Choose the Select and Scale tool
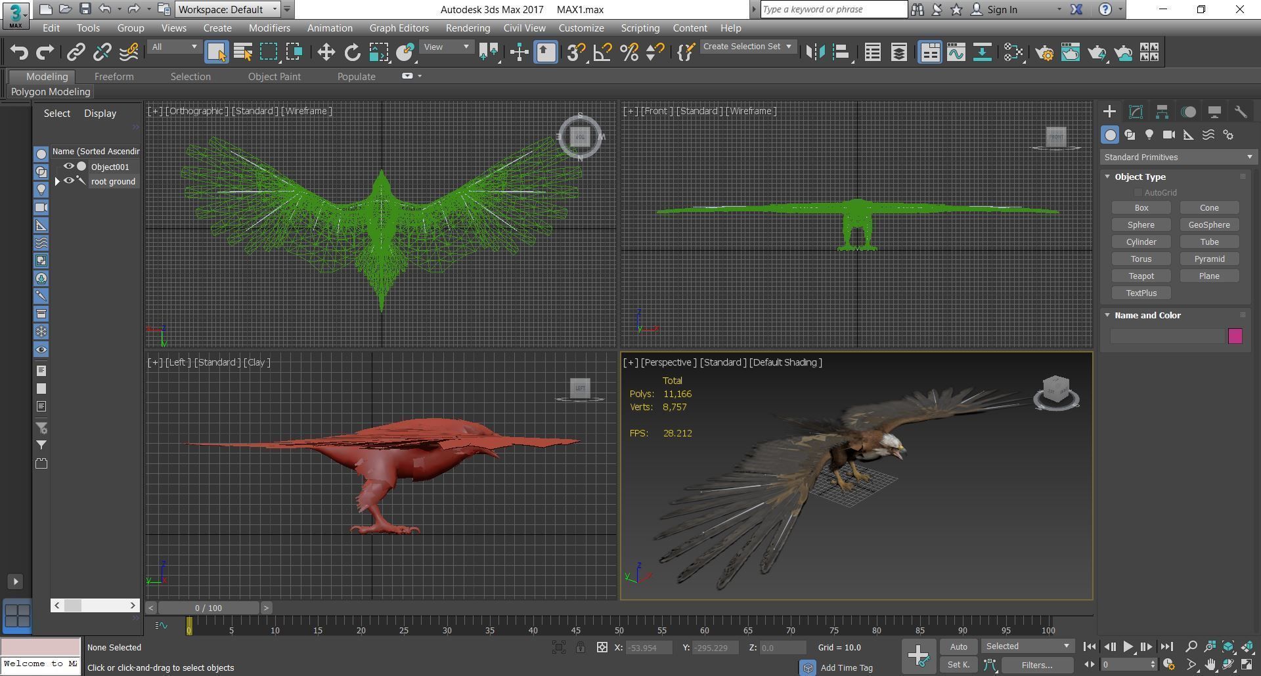The image size is (1261, 676). (x=379, y=52)
